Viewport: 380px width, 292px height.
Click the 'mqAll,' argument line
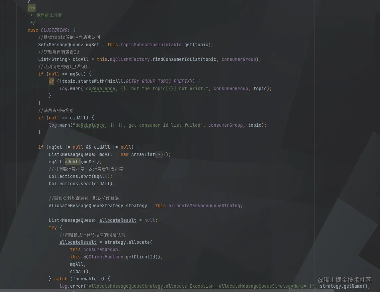78,264
